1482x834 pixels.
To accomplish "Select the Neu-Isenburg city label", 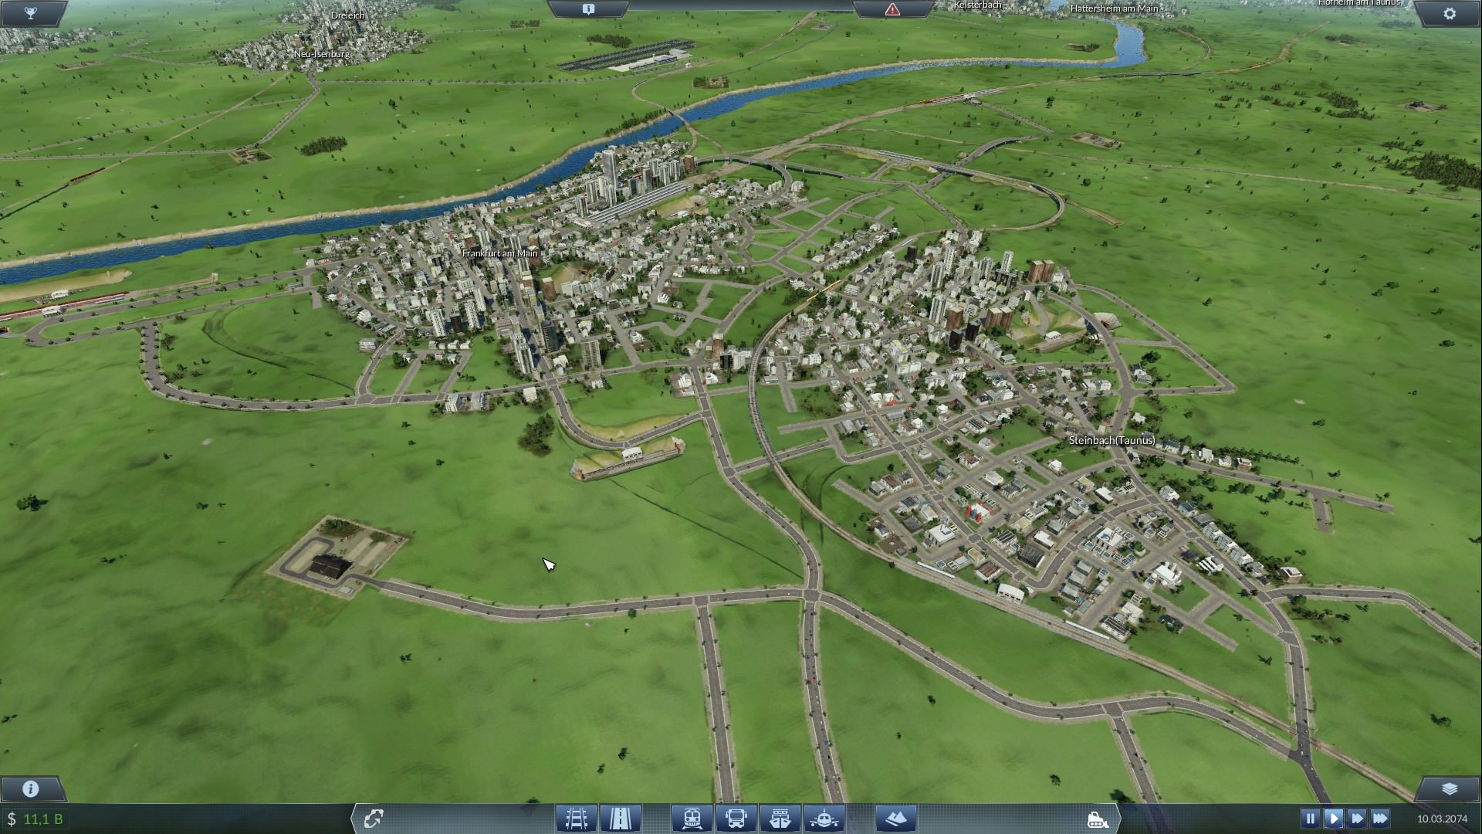I will (x=322, y=54).
